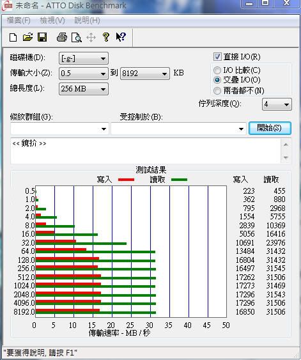Minimize the ATTO Disk Benchmark window
The image size is (301, 360).
point(249,3)
